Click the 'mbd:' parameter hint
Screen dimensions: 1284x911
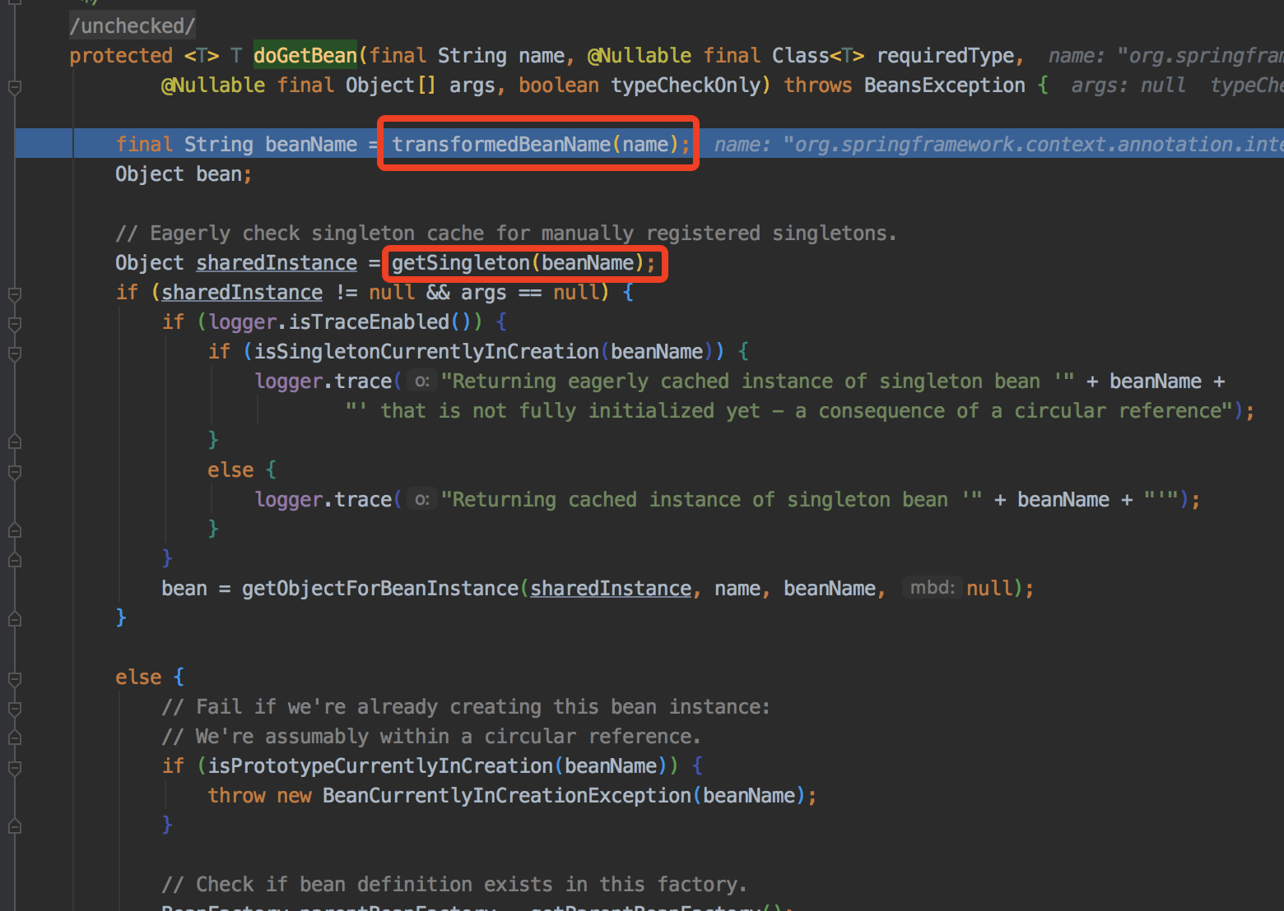point(932,588)
